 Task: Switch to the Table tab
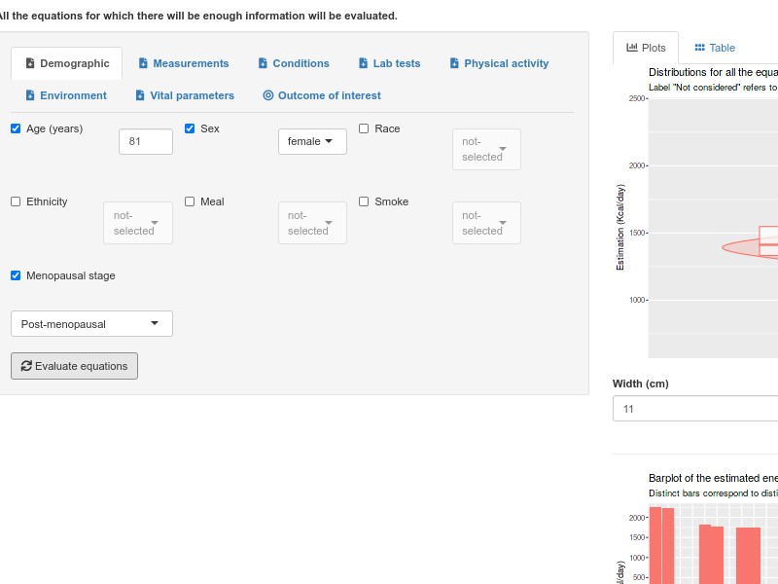[x=715, y=48]
